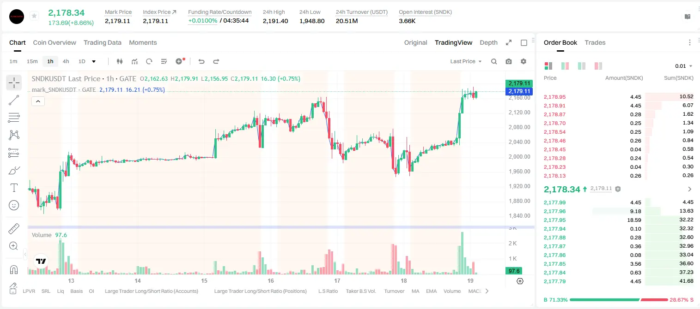Search symbol using the magnifier icon
700x309 pixels.
coord(494,61)
